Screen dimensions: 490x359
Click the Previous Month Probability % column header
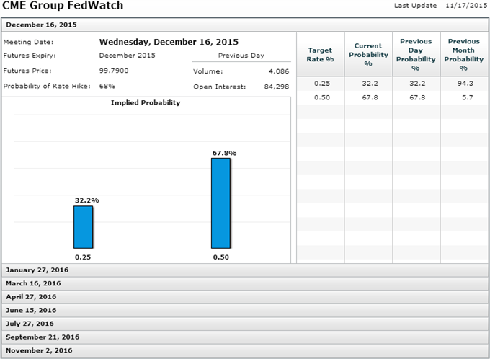(464, 54)
